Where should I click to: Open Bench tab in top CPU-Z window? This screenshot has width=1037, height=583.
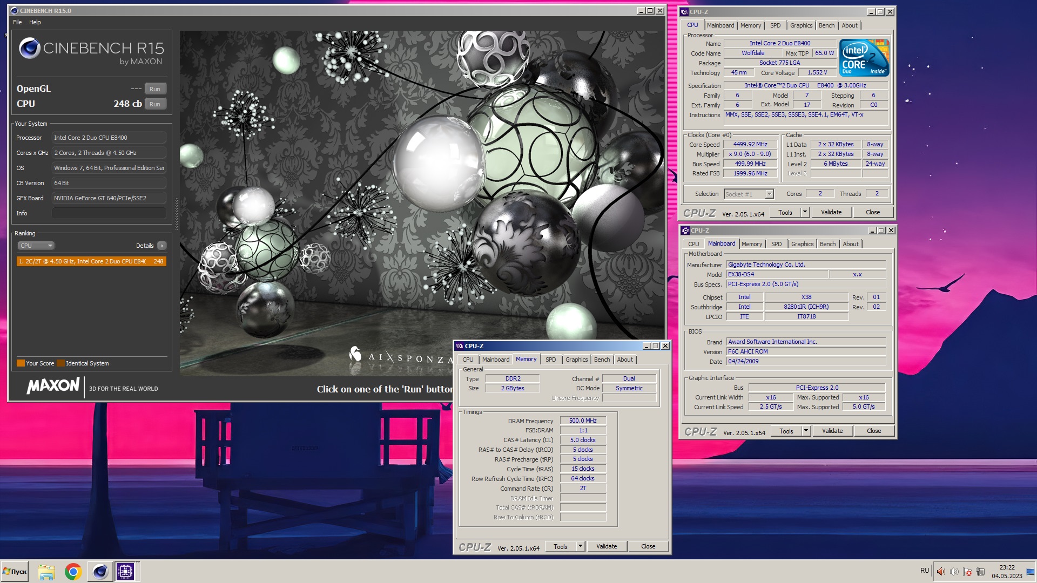tap(827, 25)
